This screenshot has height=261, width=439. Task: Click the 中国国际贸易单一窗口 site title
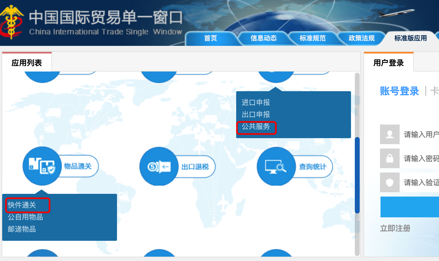coord(106,17)
